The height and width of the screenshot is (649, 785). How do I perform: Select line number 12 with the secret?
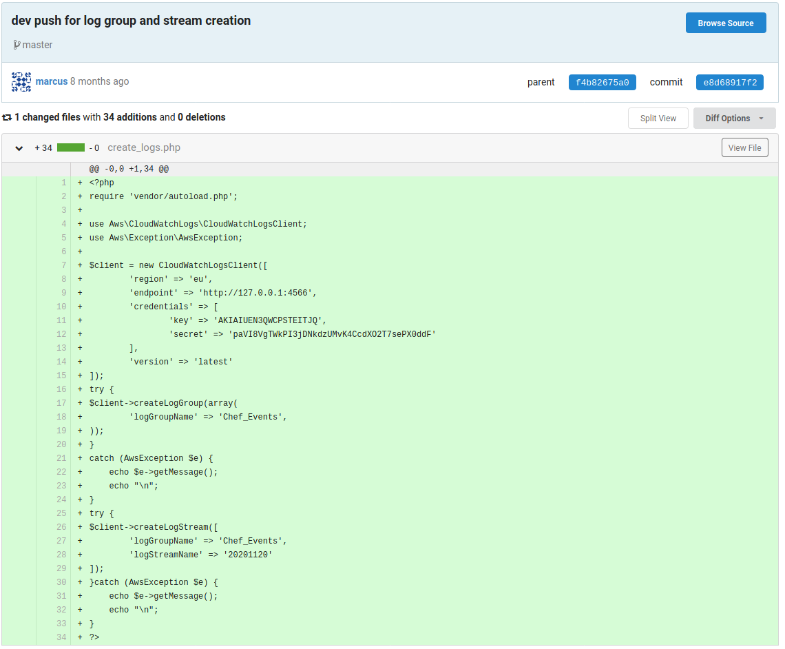click(x=61, y=335)
